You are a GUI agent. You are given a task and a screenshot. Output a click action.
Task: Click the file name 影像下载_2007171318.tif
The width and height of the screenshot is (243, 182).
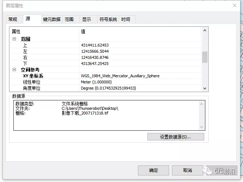click(x=85, y=113)
